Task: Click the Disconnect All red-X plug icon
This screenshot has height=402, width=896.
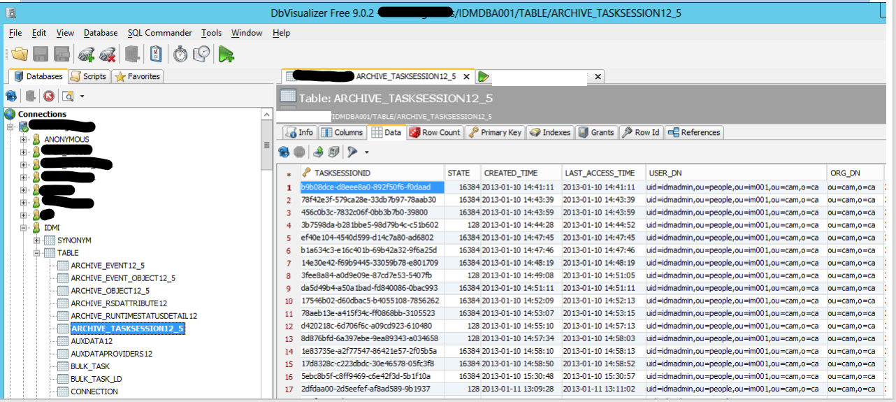Action: tap(107, 54)
